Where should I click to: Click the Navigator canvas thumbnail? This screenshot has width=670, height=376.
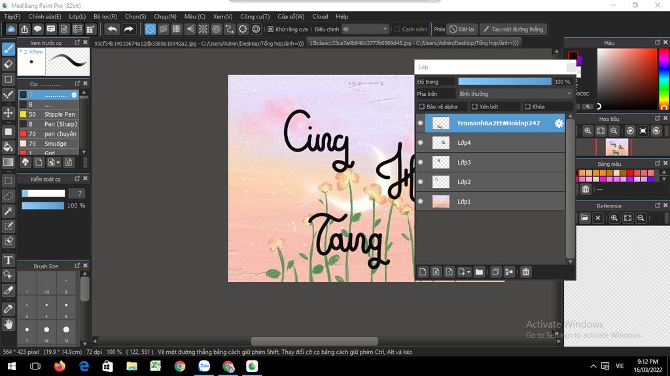point(617,147)
